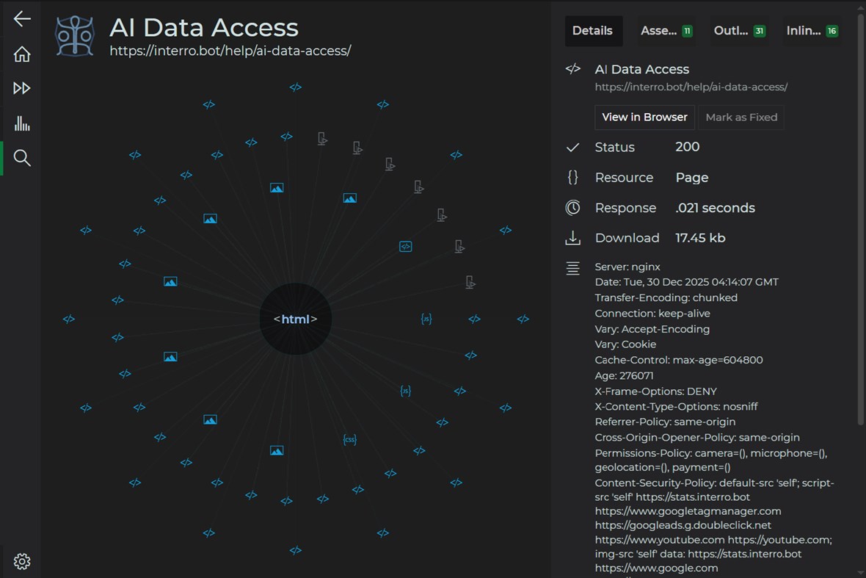Click the central html node
This screenshot has height=578, width=866.
[295, 319]
